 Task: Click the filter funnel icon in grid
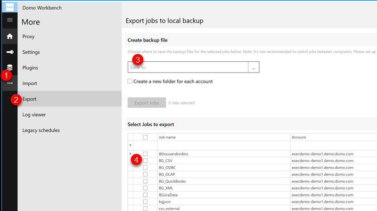click(x=131, y=146)
